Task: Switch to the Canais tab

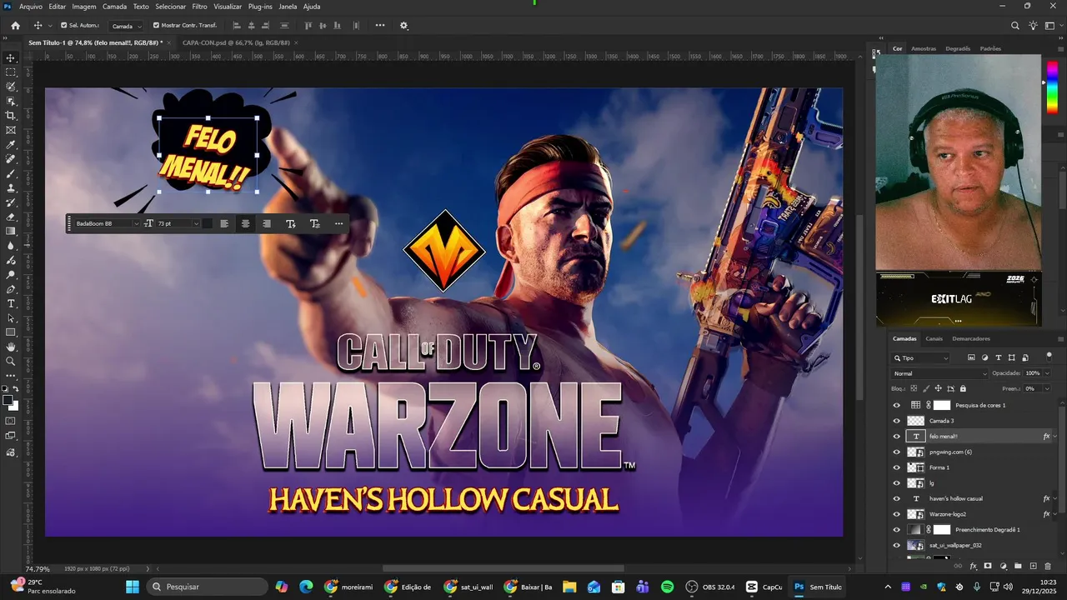Action: (x=934, y=338)
